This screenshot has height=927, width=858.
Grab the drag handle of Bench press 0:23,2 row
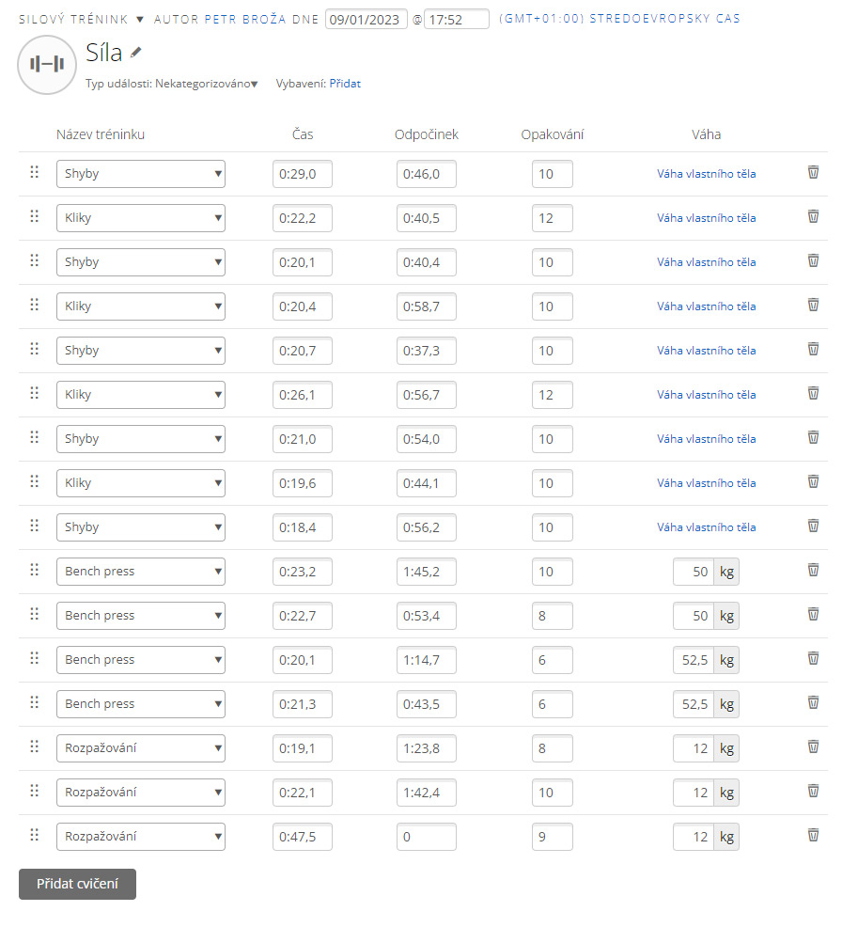[34, 570]
